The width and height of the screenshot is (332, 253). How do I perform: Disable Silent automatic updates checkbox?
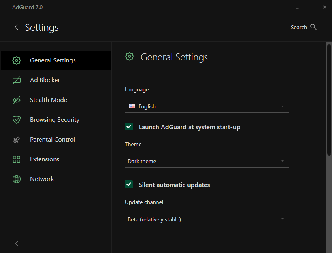coord(129,184)
